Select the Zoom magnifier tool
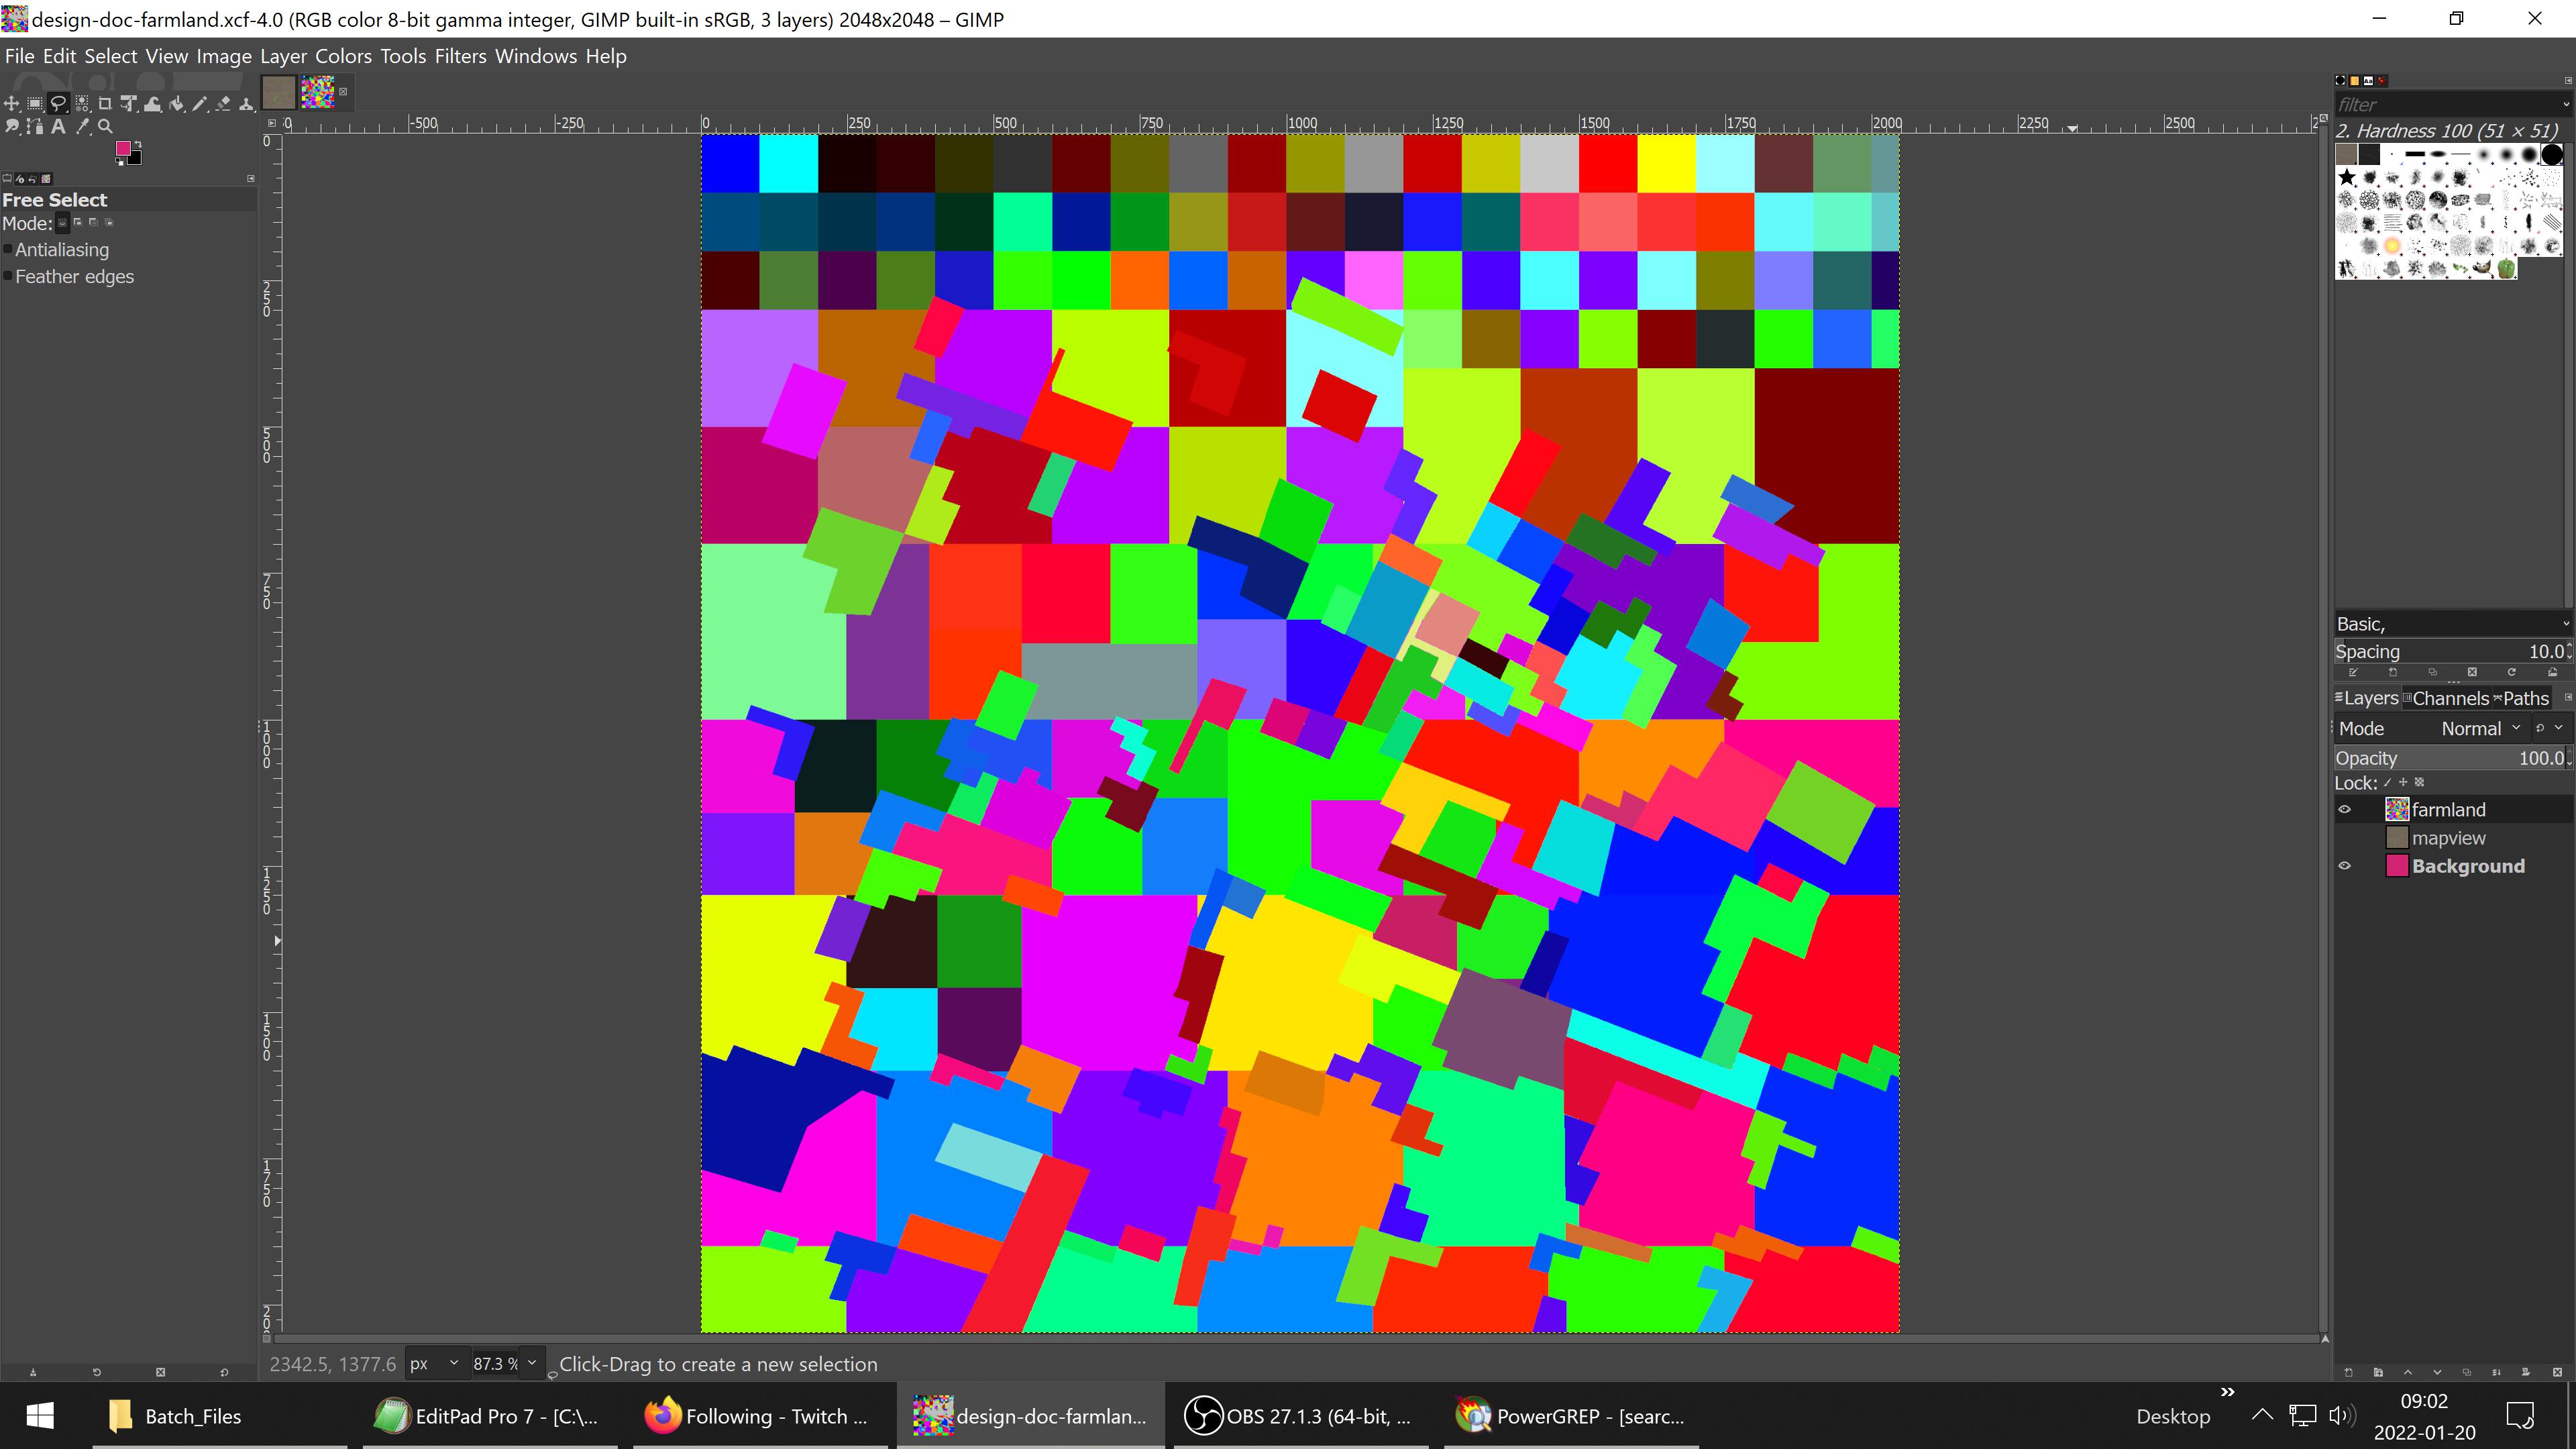Screen dimensions: 2576x1449 [x=105, y=126]
